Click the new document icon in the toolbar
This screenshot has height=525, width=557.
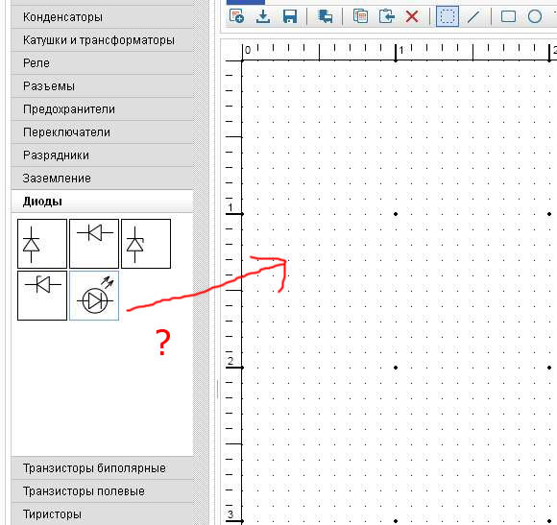click(236, 16)
